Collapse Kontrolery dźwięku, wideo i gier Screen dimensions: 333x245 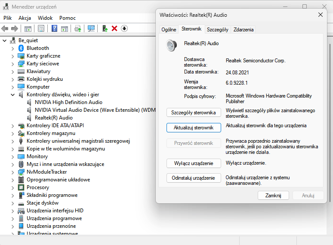pos(13,95)
